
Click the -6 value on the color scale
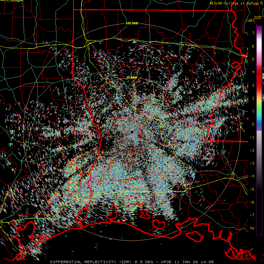252,202
